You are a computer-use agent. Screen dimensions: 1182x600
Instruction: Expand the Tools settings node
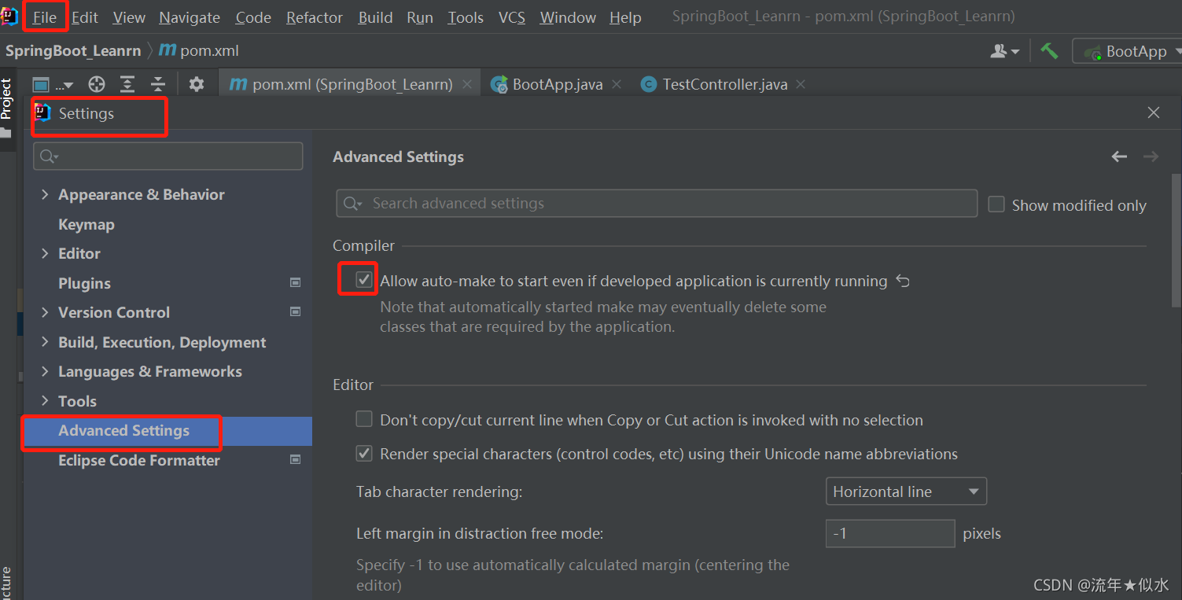[x=45, y=401]
